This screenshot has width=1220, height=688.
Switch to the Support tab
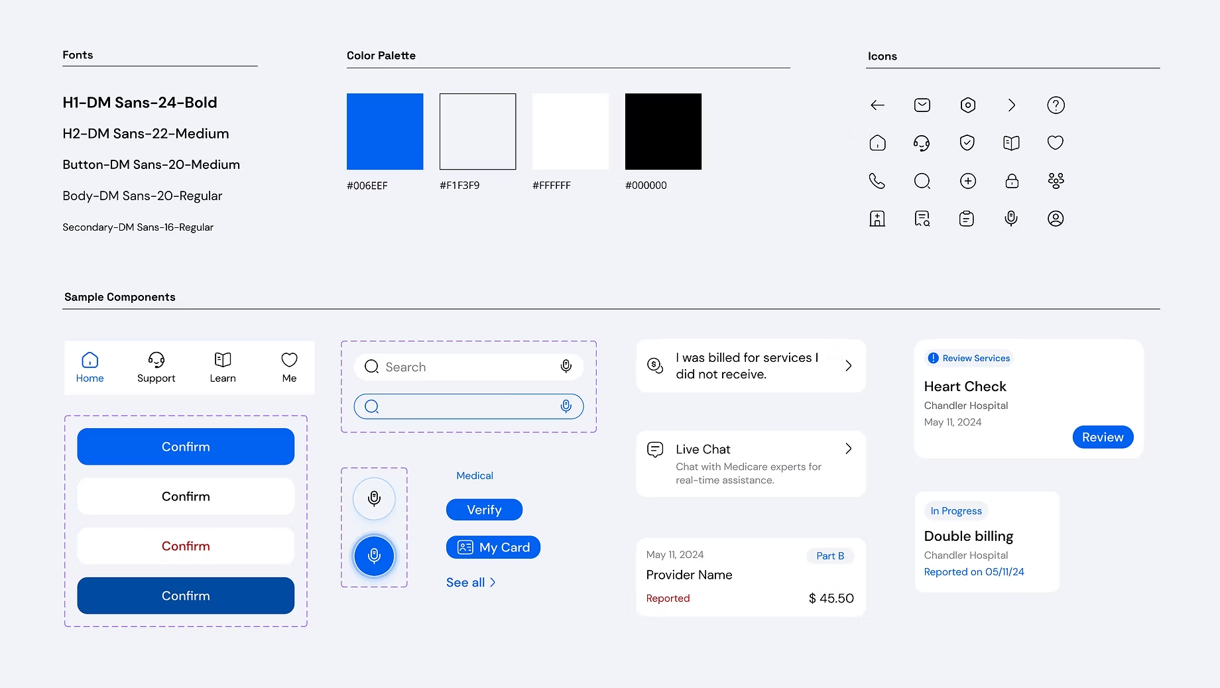156,367
